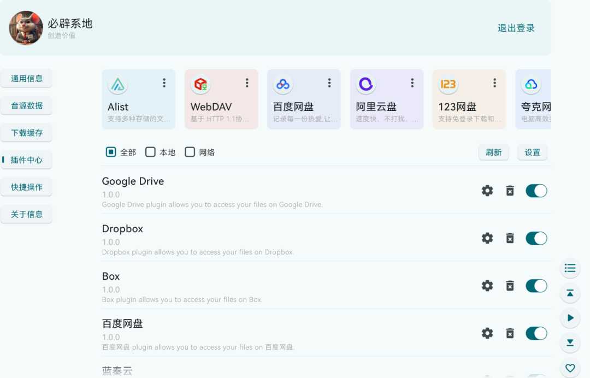Switch to 音源数据 tab
This screenshot has width=590, height=378.
[26, 105]
